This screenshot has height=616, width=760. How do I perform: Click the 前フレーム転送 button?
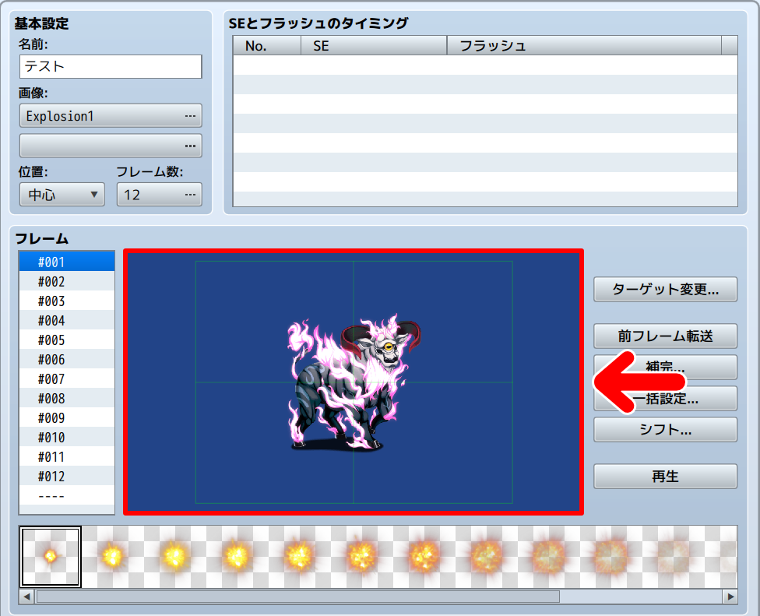point(665,336)
